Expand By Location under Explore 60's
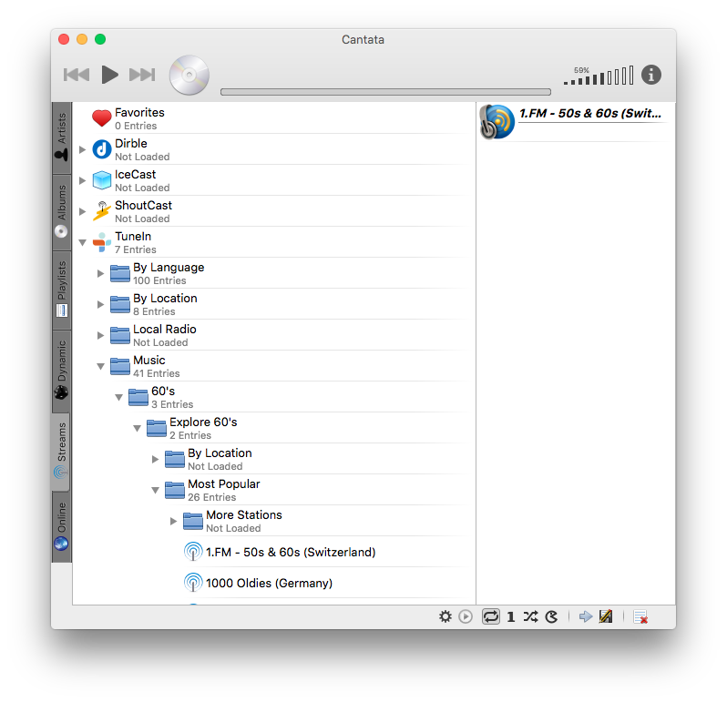The width and height of the screenshot is (727, 702). [x=155, y=459]
